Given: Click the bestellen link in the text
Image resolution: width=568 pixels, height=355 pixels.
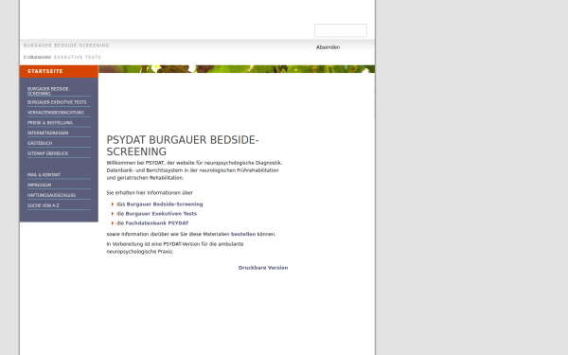Looking at the screenshot, I should (243, 234).
